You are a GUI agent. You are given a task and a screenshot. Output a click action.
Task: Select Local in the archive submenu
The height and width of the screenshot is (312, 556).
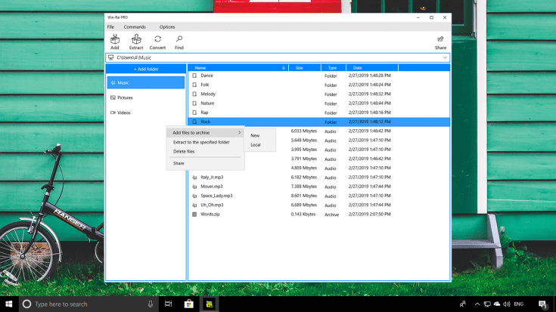coord(256,145)
